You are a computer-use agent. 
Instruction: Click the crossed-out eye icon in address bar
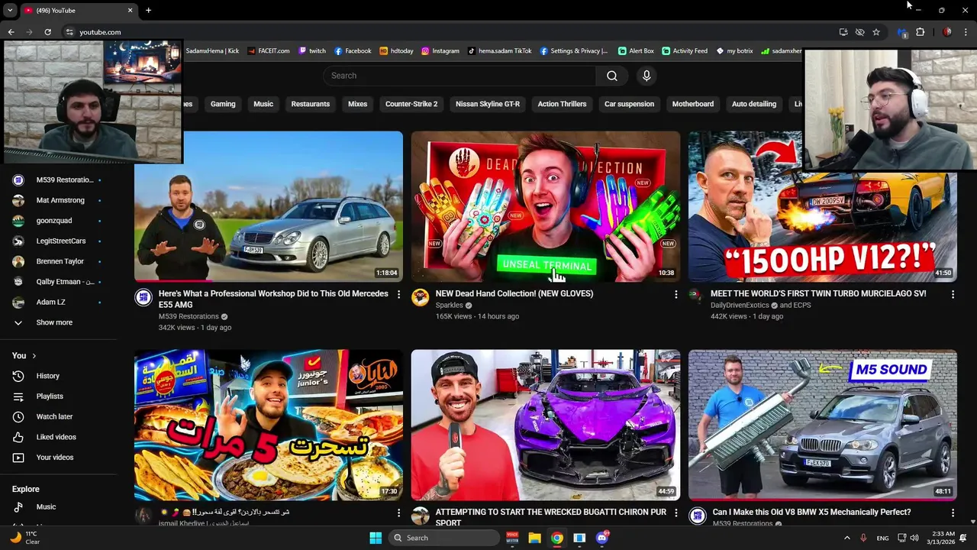point(859,32)
